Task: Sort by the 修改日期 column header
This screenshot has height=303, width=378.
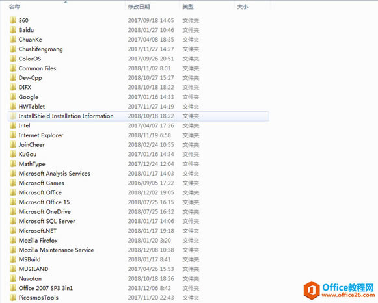Action: (x=139, y=7)
